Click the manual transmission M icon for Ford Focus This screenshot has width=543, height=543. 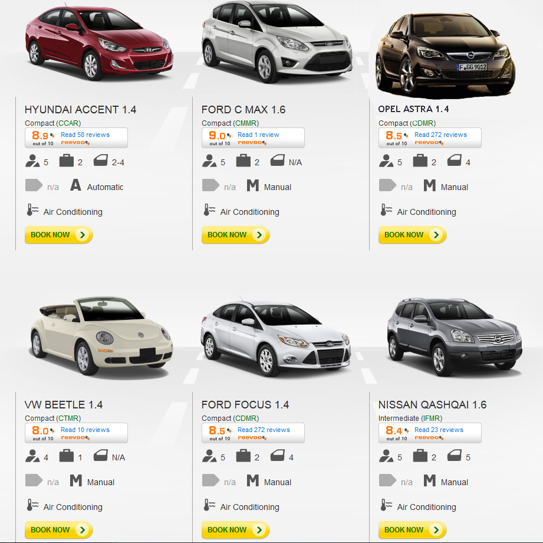click(252, 480)
